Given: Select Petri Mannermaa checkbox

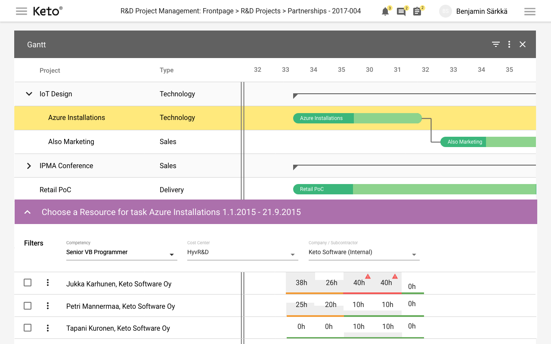Looking at the screenshot, I should (28, 306).
